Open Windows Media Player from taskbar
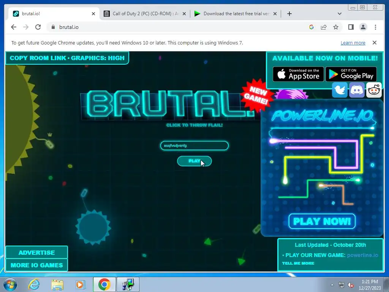The height and width of the screenshot is (292, 389). point(80,284)
